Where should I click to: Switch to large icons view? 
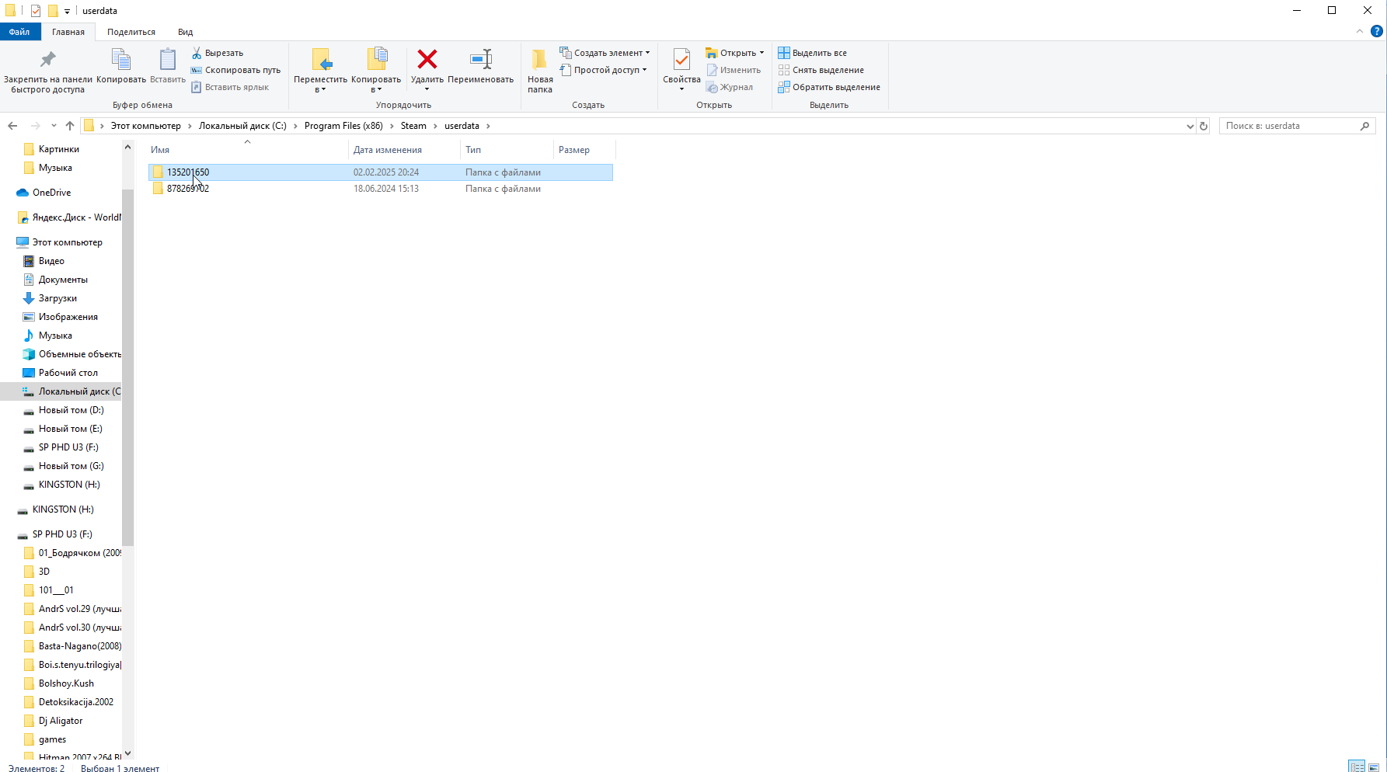tap(1374, 767)
